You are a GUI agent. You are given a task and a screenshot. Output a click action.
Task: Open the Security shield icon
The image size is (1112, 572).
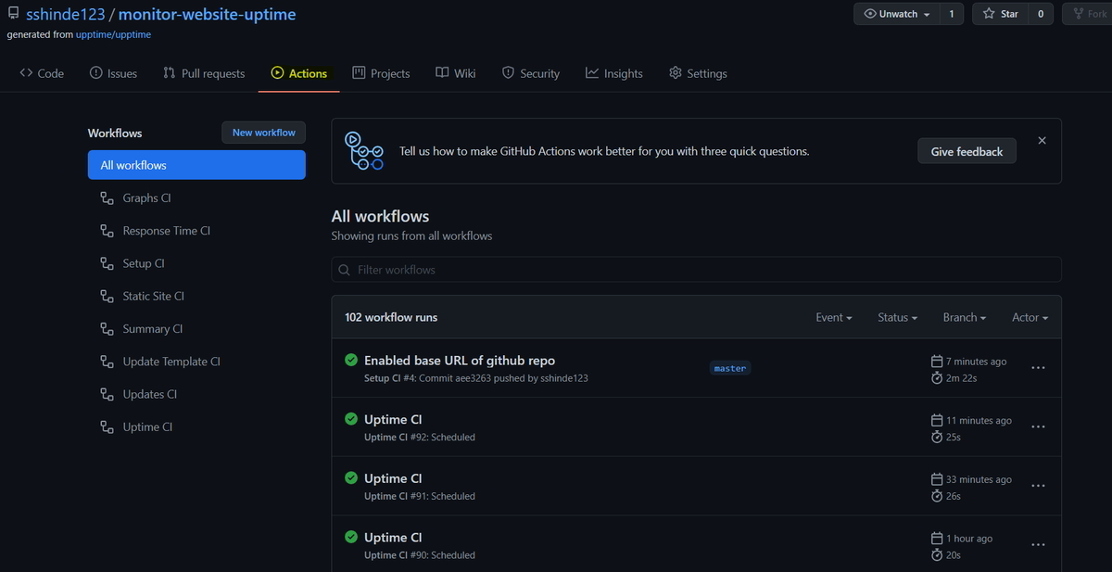pyautogui.click(x=508, y=72)
